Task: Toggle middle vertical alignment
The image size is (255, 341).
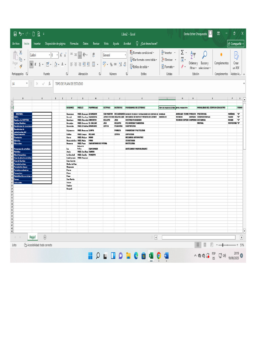Action: [x=76, y=55]
